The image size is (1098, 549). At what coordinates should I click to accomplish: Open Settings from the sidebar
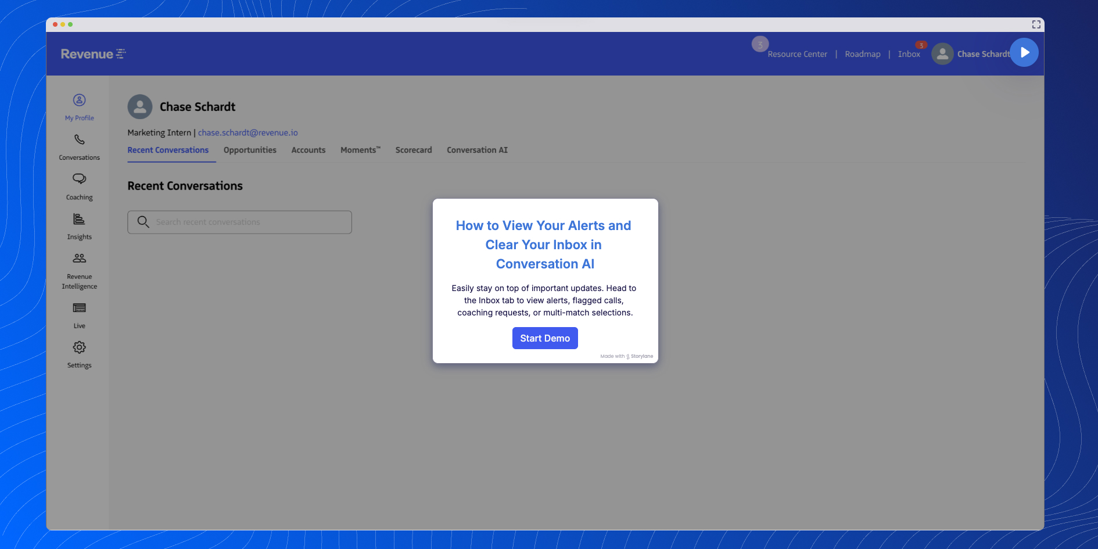coord(79,354)
